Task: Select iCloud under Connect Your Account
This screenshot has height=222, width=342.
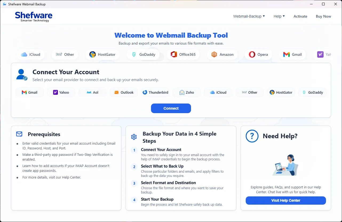Action: (218, 92)
